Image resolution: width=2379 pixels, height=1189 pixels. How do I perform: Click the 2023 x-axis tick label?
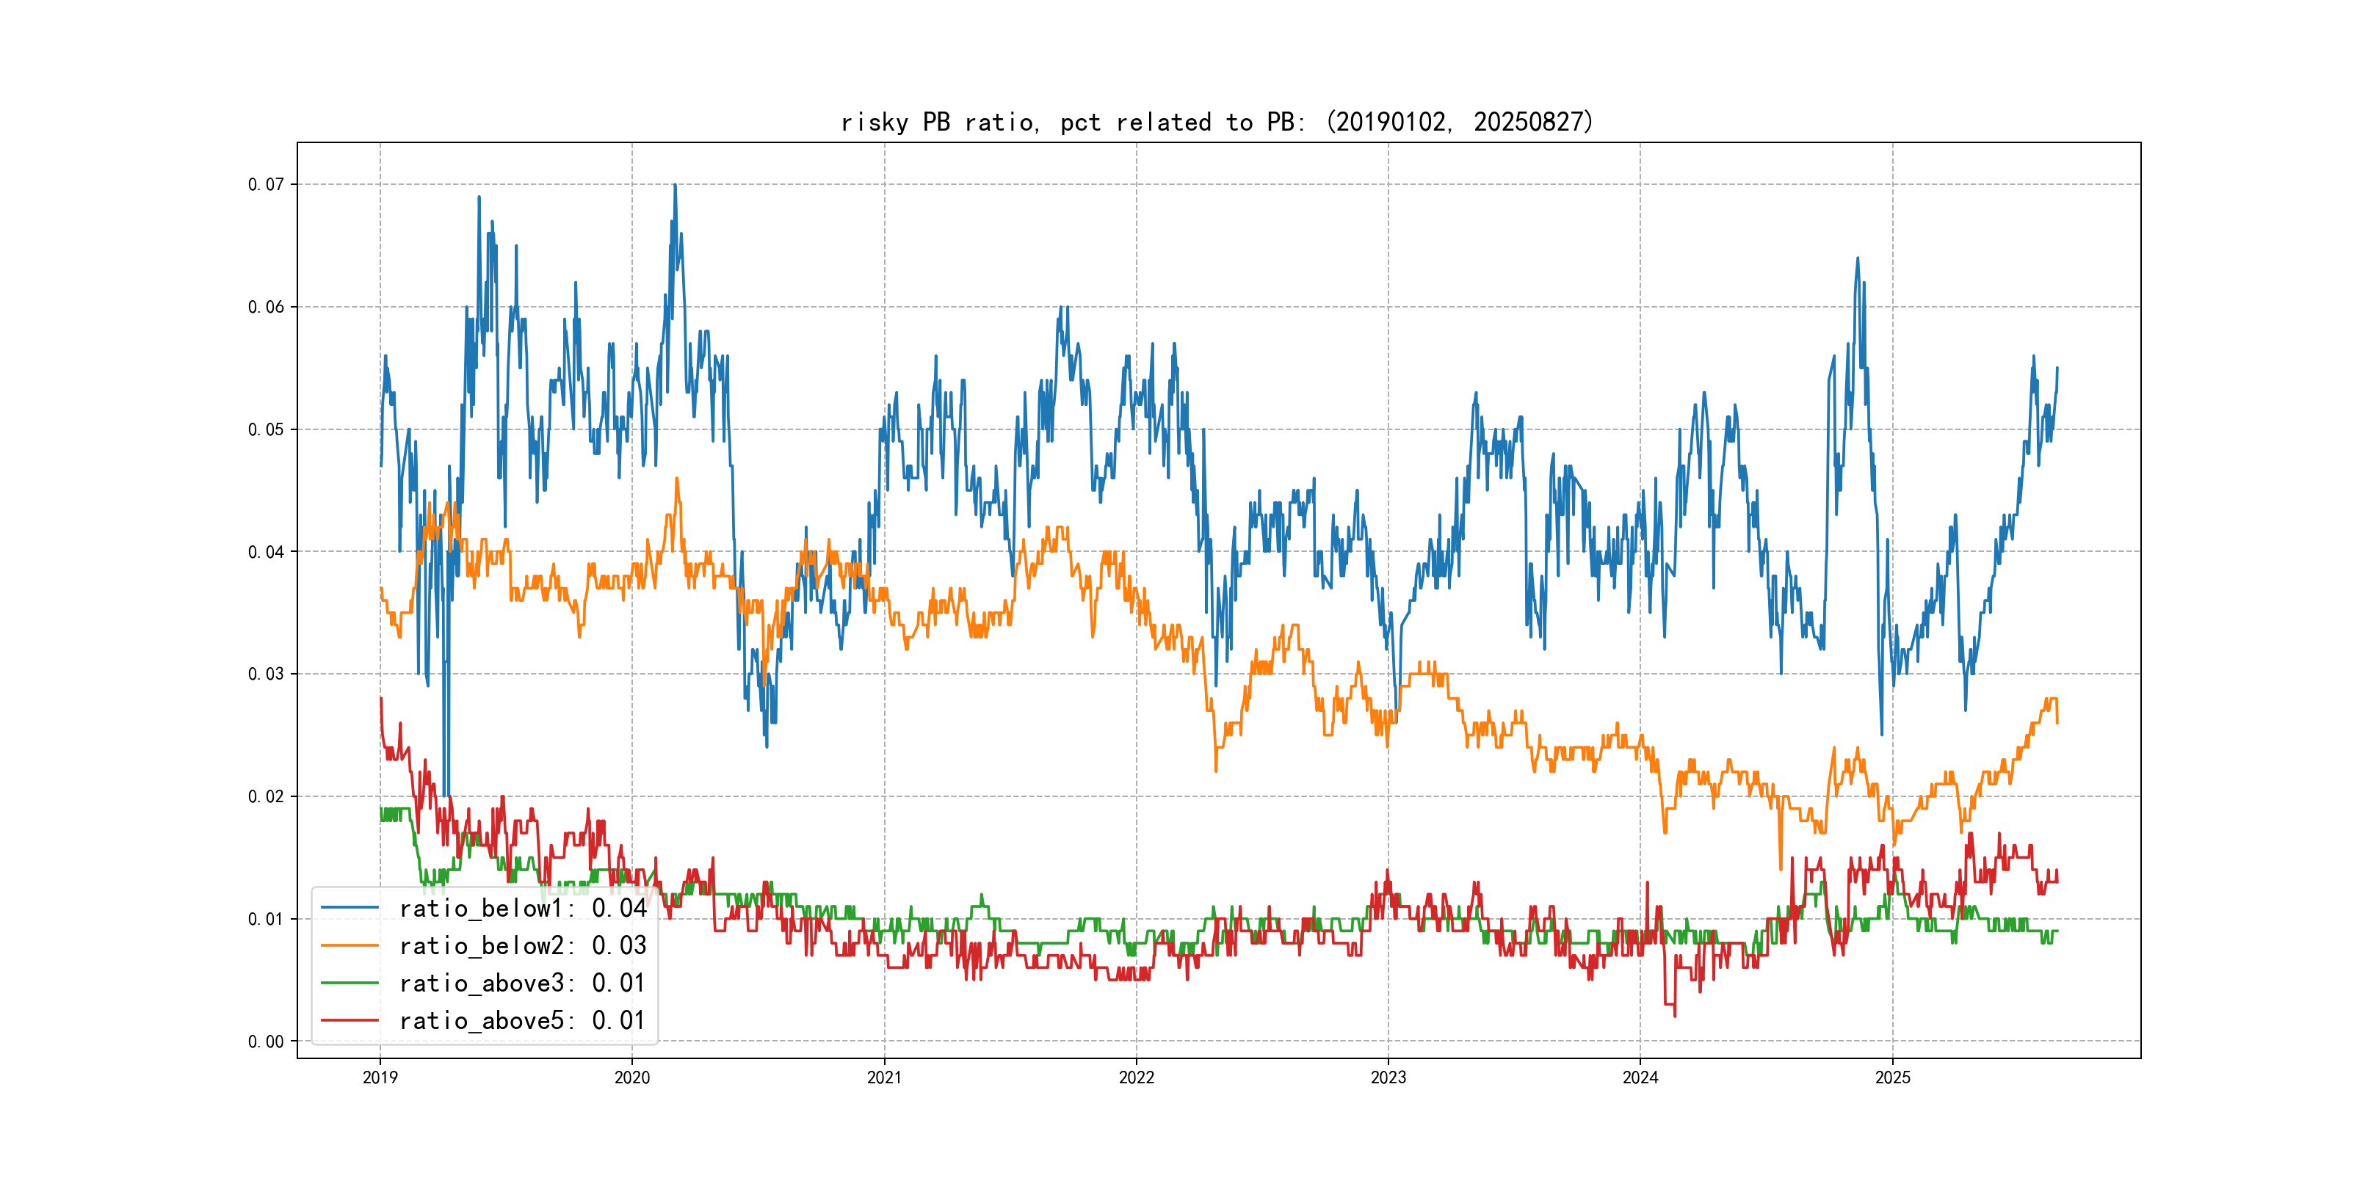pos(1388,1077)
